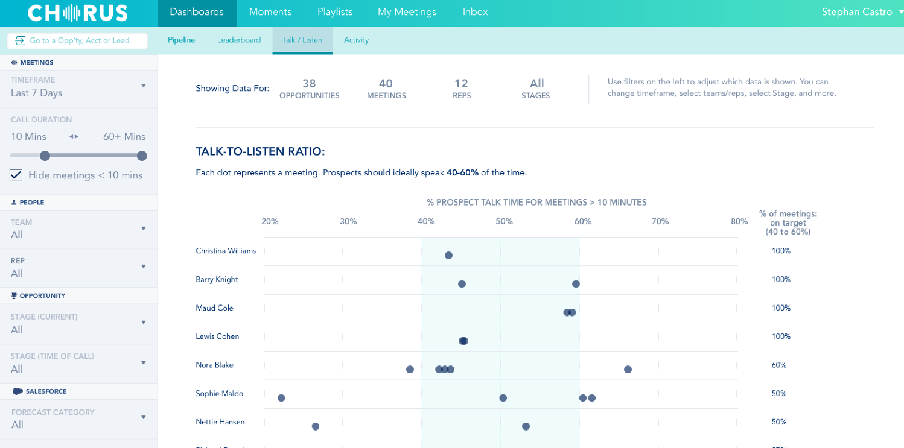Image resolution: width=904 pixels, height=448 pixels.
Task: Open the Pipeline tab
Action: click(x=181, y=40)
